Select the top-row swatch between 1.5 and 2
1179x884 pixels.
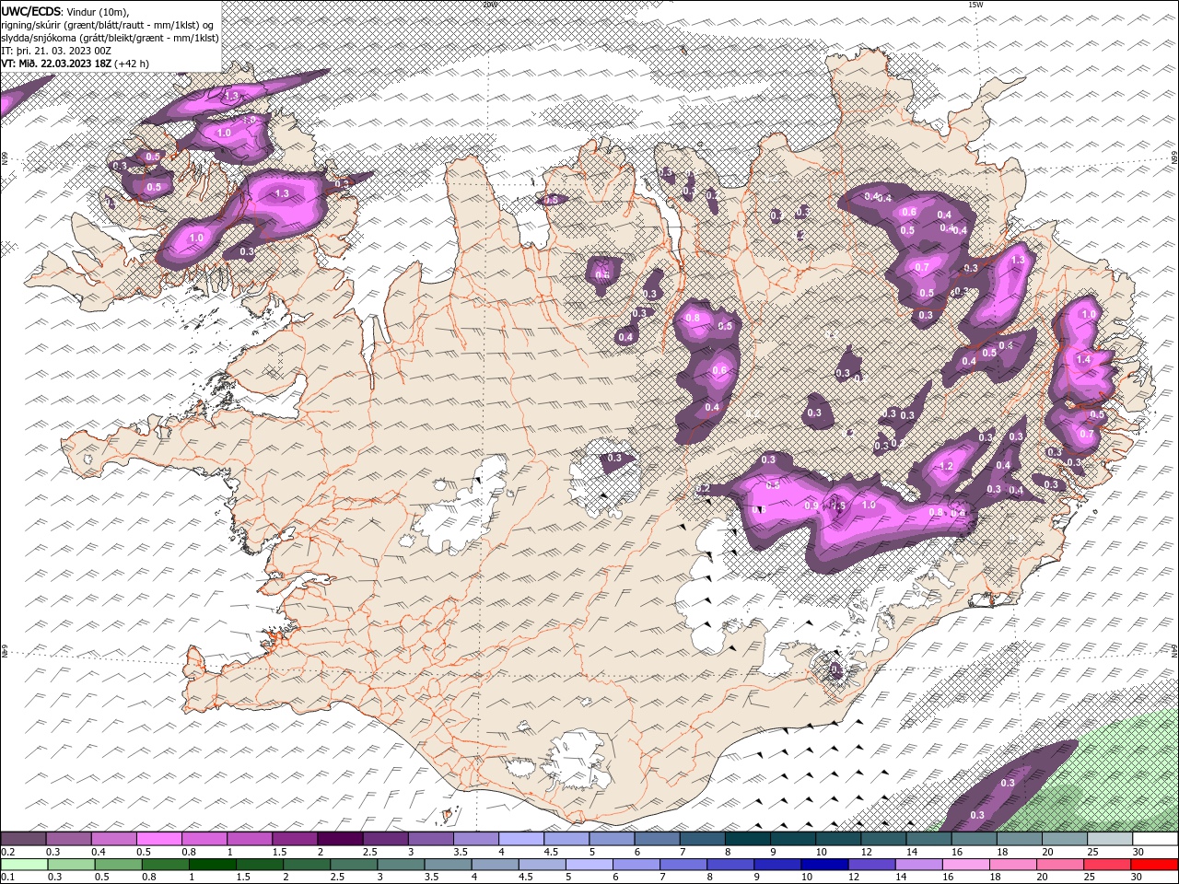click(x=295, y=839)
